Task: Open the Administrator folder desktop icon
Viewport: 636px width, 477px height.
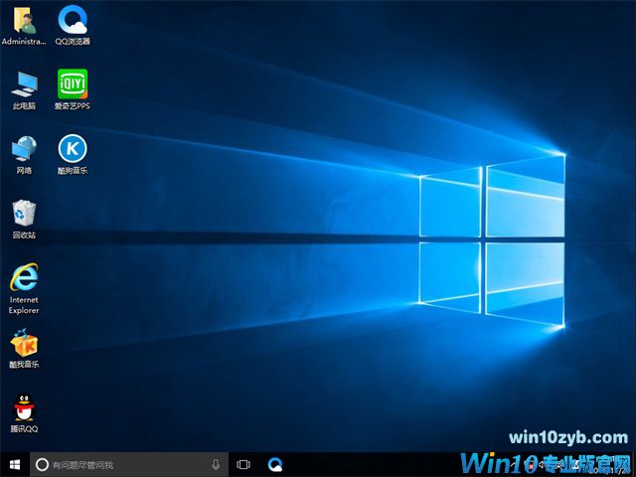Action: 24,25
